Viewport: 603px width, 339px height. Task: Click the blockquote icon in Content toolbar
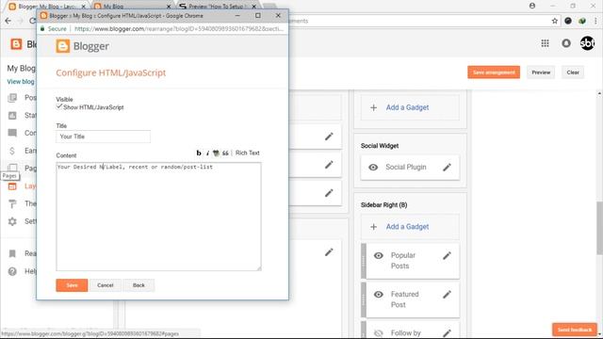click(225, 153)
